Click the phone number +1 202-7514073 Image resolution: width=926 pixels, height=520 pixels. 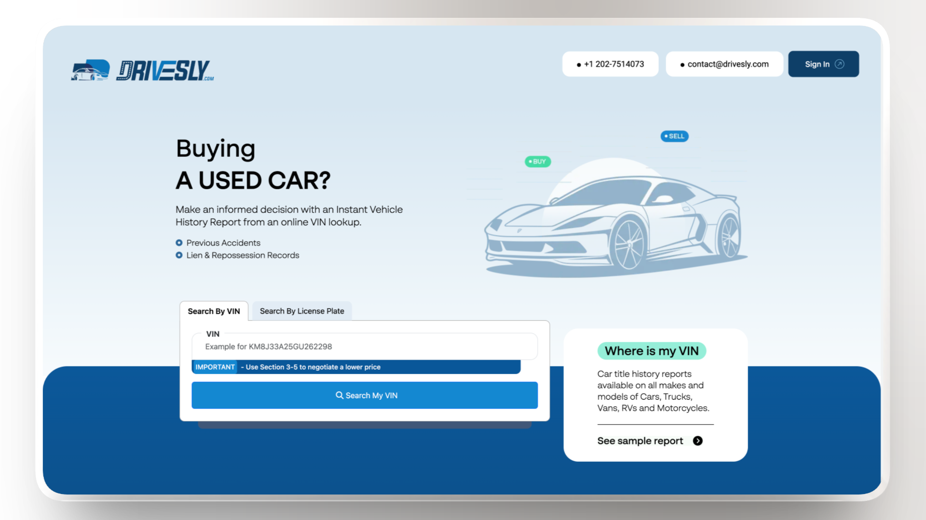point(611,64)
